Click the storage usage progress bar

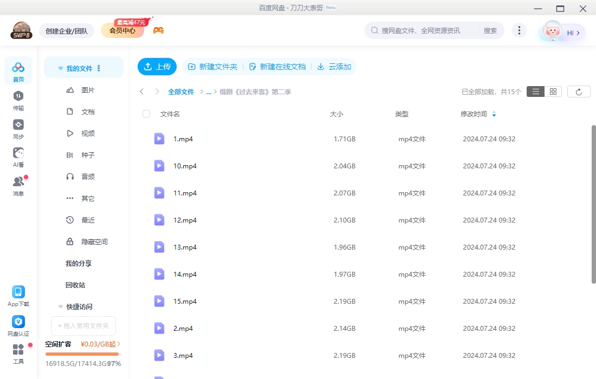[82, 355]
